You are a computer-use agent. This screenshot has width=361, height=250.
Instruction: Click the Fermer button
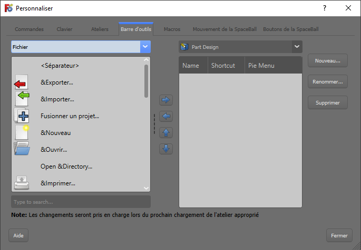(339, 235)
